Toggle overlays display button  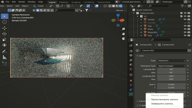(97, 6)
